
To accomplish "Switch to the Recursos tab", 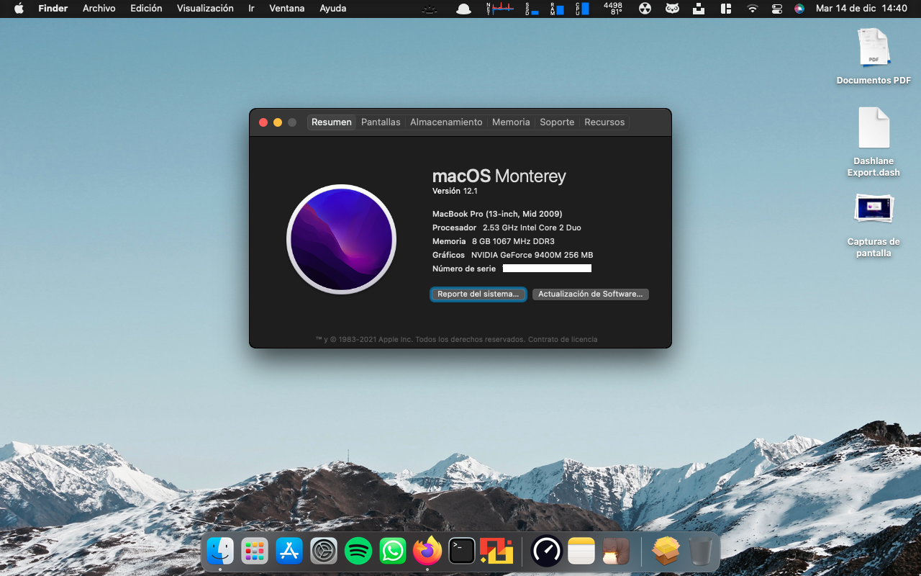I will tap(604, 122).
